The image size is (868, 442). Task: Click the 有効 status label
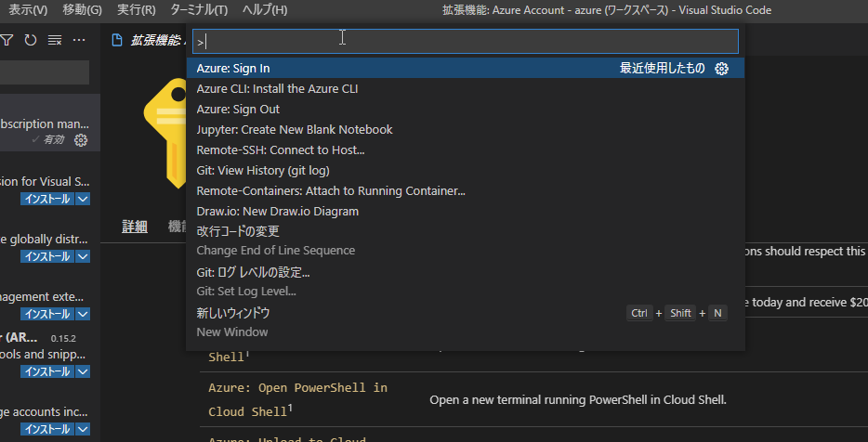54,140
